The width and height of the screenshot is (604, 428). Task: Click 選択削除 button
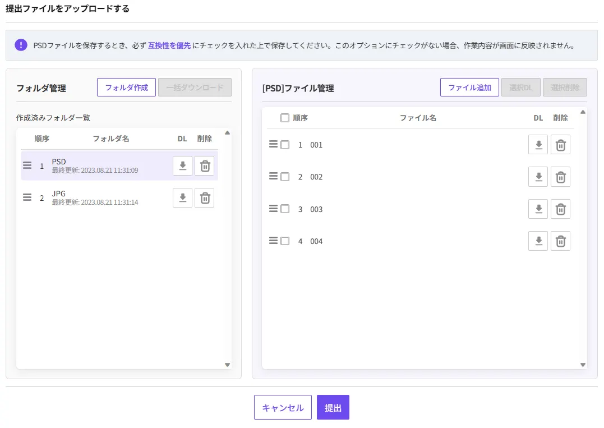pos(565,88)
